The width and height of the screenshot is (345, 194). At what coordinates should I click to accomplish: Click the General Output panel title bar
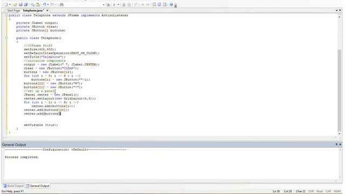(171, 144)
